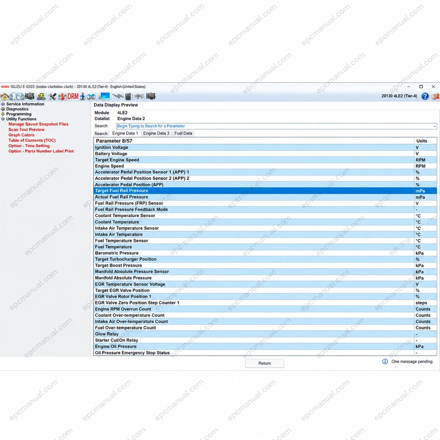Select the Actual Fuel Rail Pressure row
440x440 pixels.
(x=265, y=197)
